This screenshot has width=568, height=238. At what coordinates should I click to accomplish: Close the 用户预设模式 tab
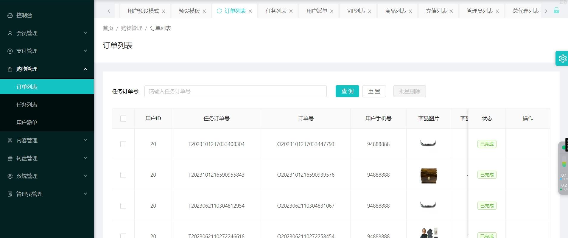point(164,11)
